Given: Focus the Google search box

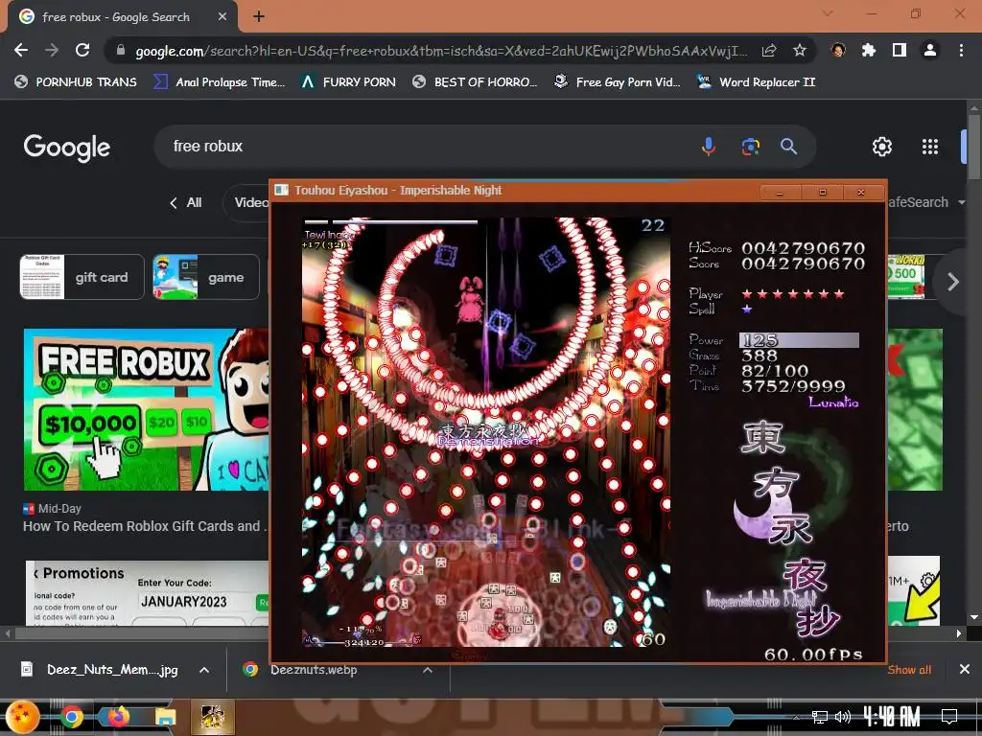Looking at the screenshot, I should [x=426, y=147].
